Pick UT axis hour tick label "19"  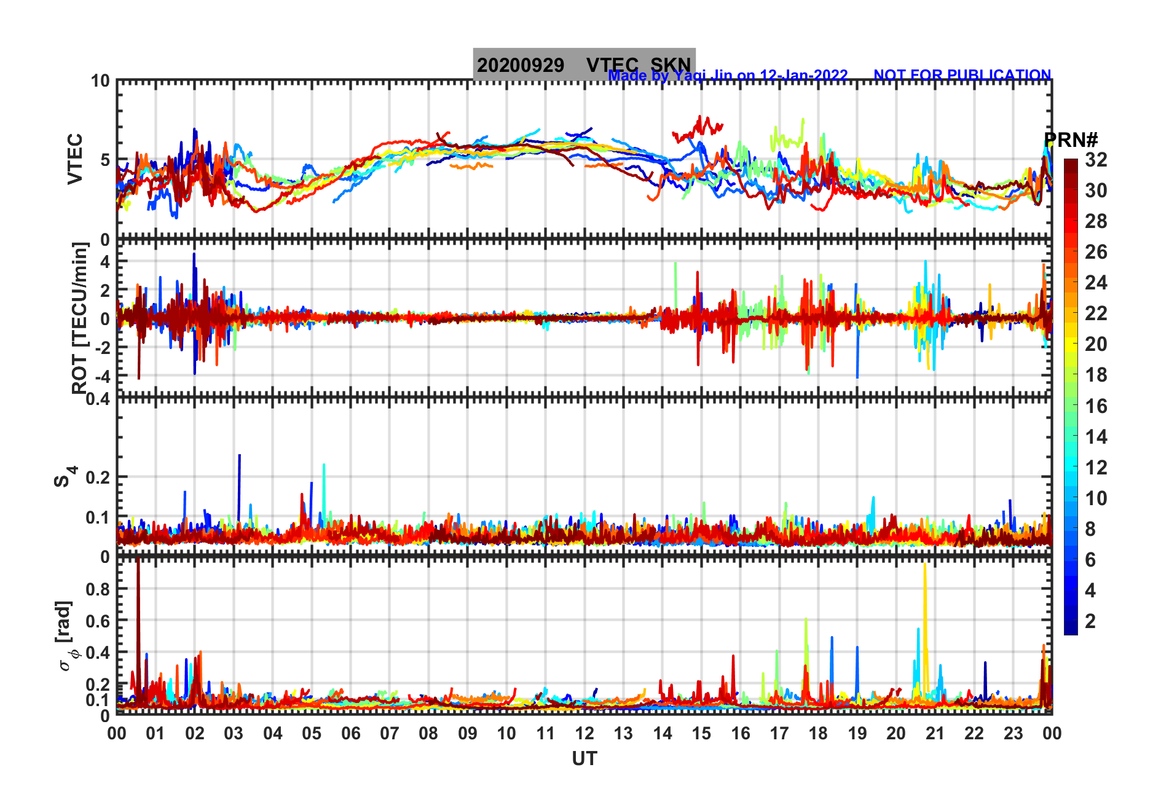tap(857, 733)
